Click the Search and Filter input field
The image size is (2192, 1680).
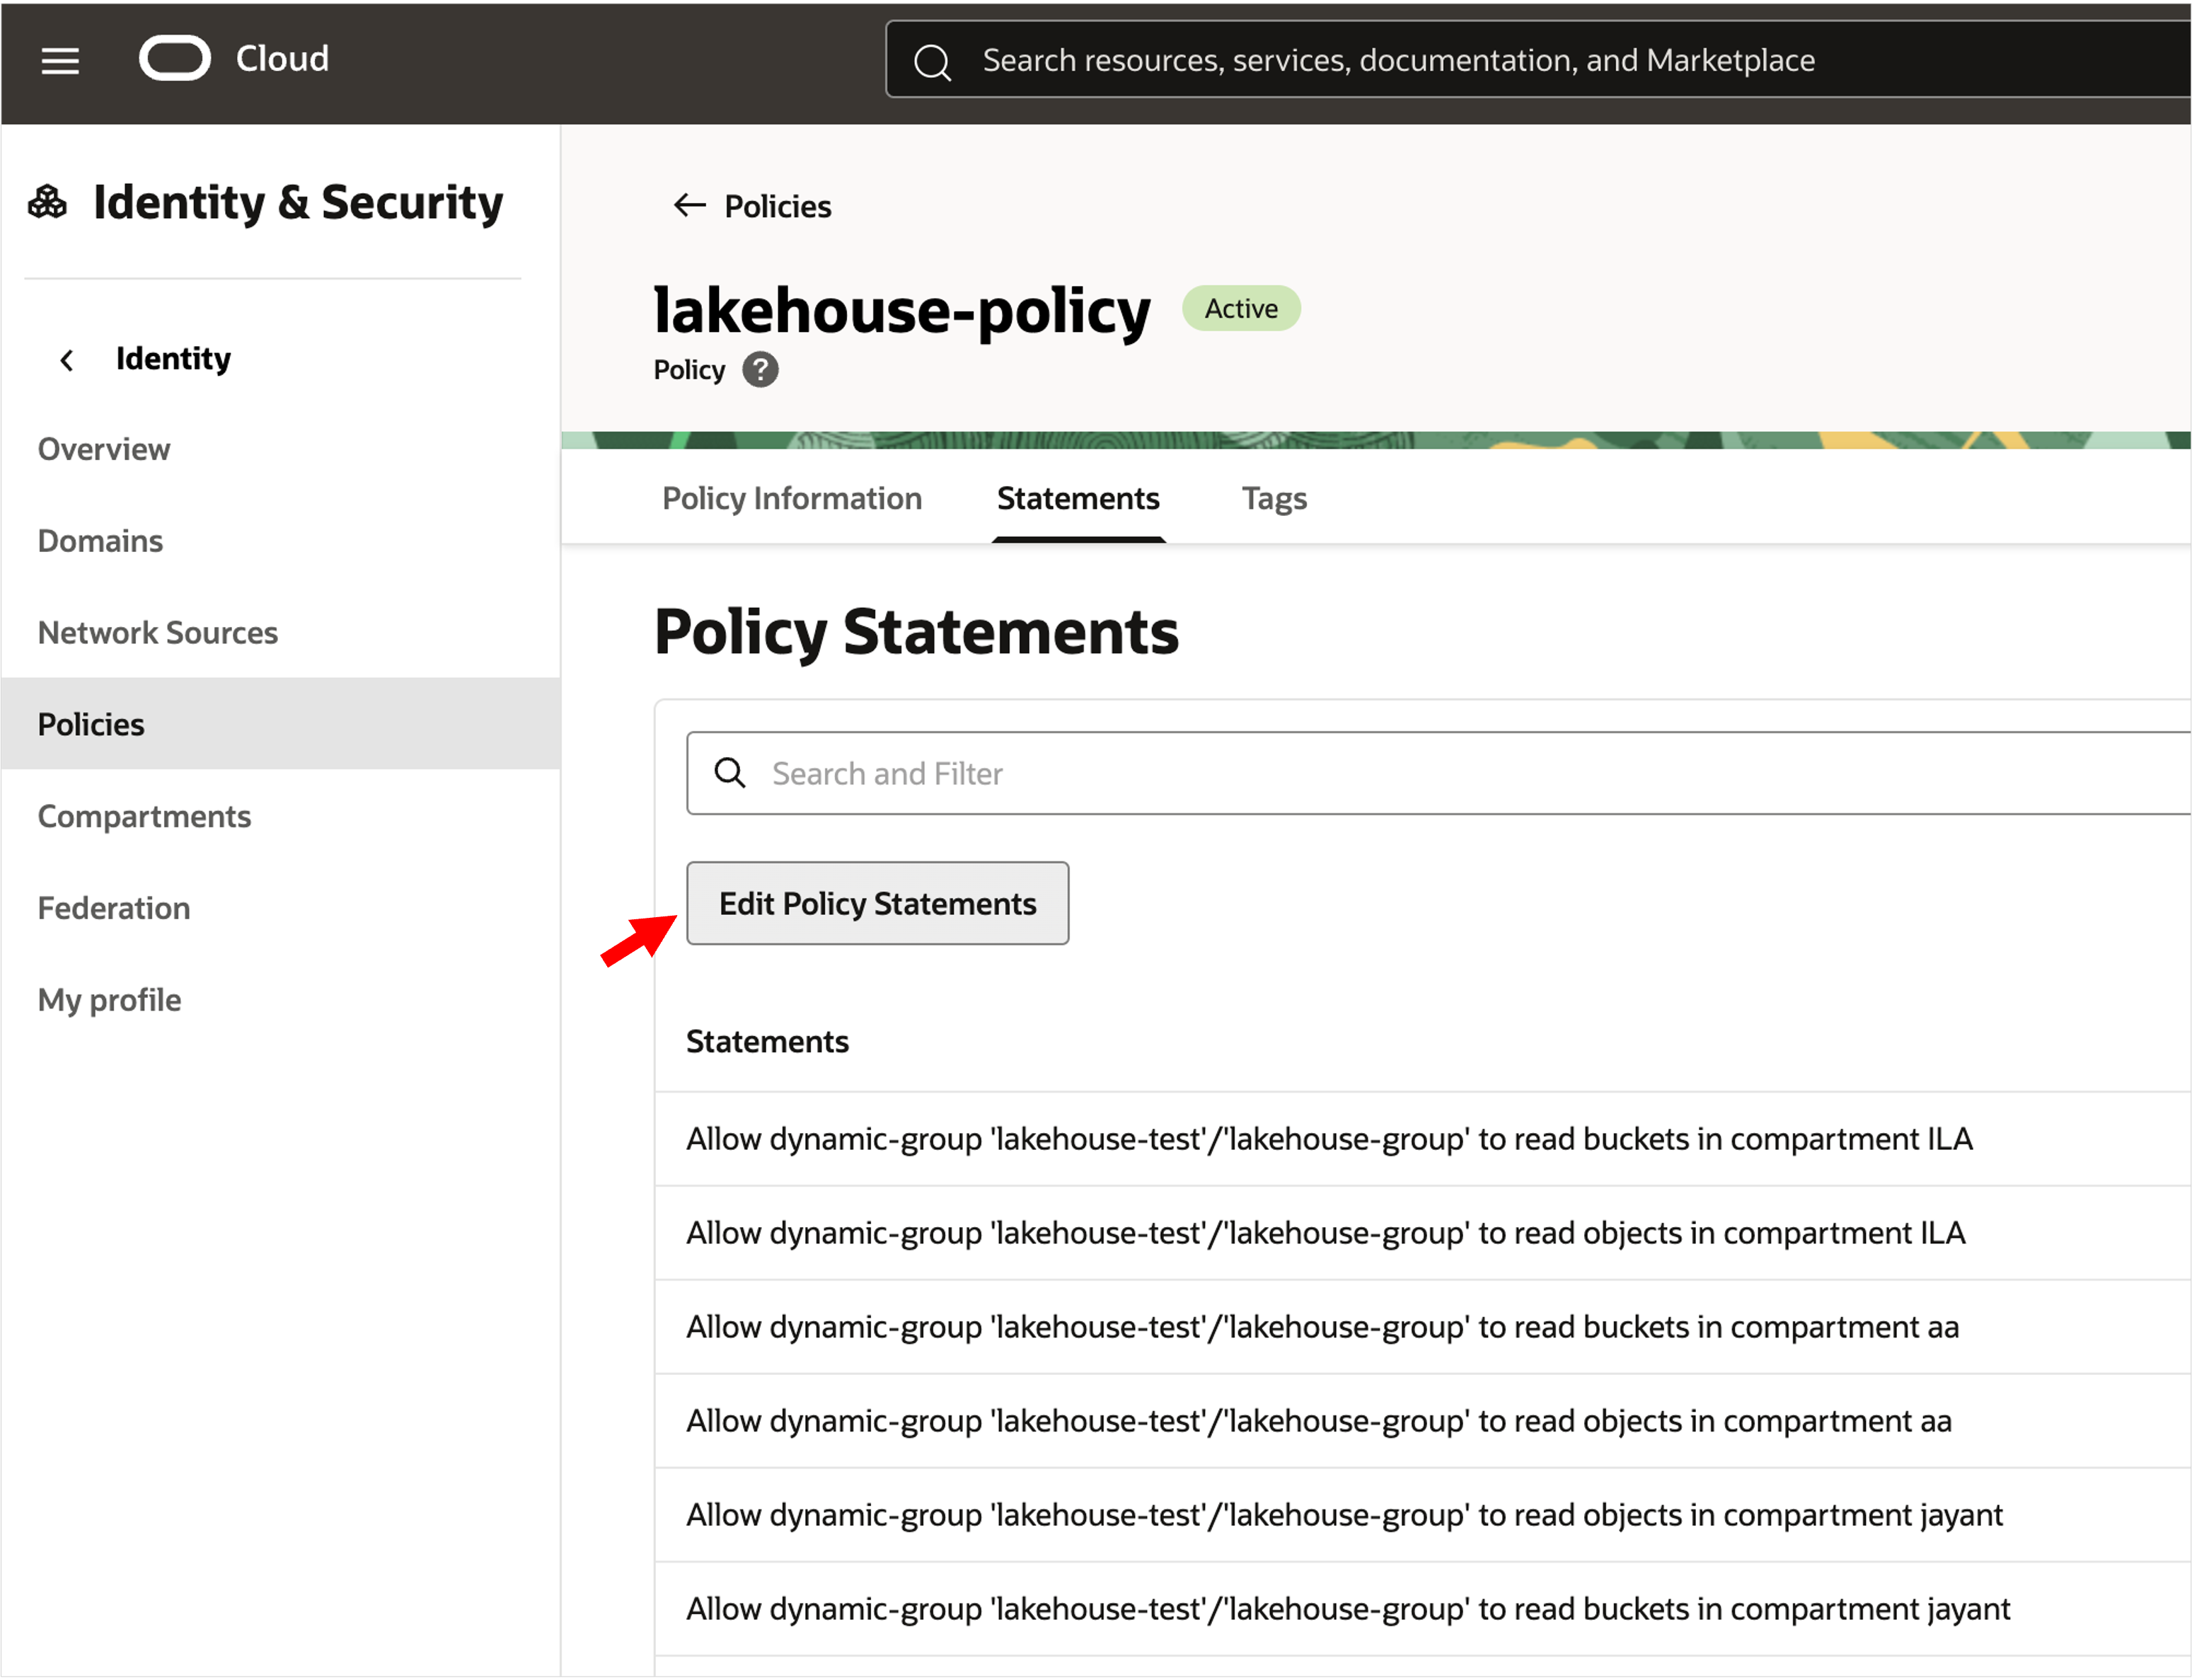click(1000, 772)
